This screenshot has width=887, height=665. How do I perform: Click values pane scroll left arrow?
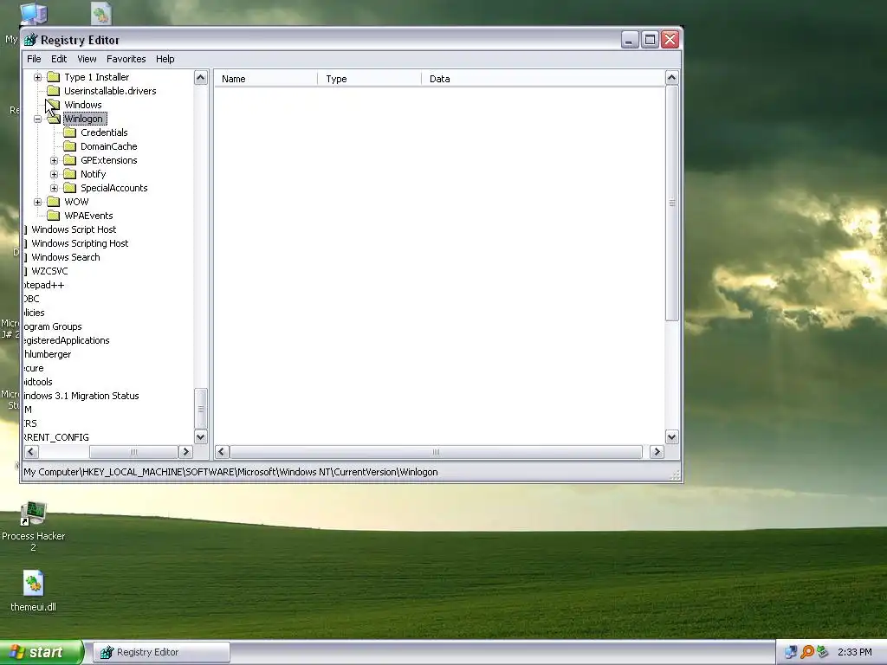(x=222, y=451)
